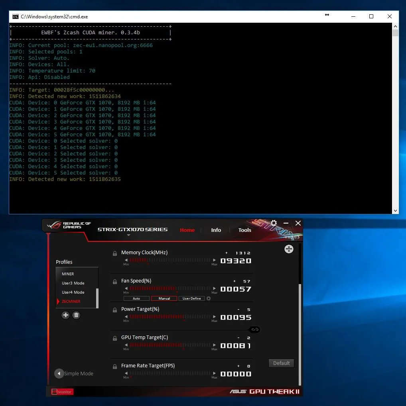Image resolution: width=406 pixels, height=406 pixels.
Task: Switch to the Home tab
Action: pos(187,230)
